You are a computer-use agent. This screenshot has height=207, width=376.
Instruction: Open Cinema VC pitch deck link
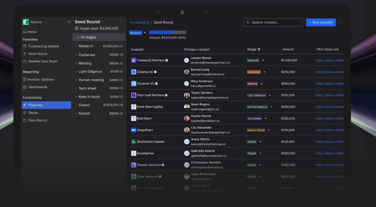[329, 72]
